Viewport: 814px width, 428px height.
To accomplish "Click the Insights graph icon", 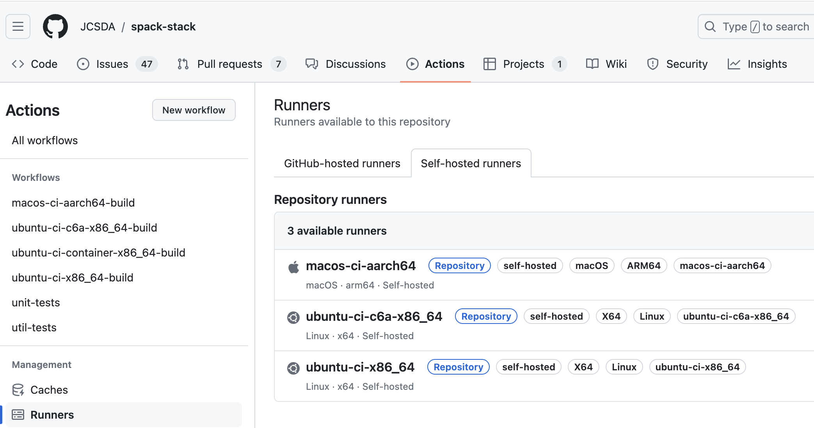I will coord(734,64).
